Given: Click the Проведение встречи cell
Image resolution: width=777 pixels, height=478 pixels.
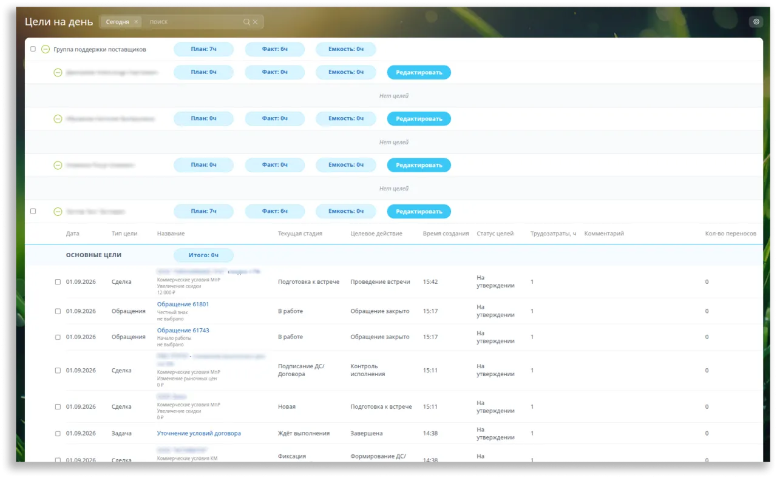Looking at the screenshot, I should [380, 282].
